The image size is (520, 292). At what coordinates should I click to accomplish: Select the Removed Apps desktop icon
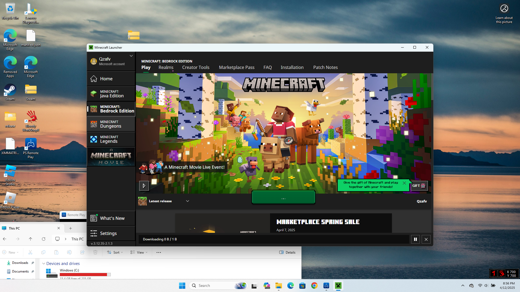coord(10,67)
